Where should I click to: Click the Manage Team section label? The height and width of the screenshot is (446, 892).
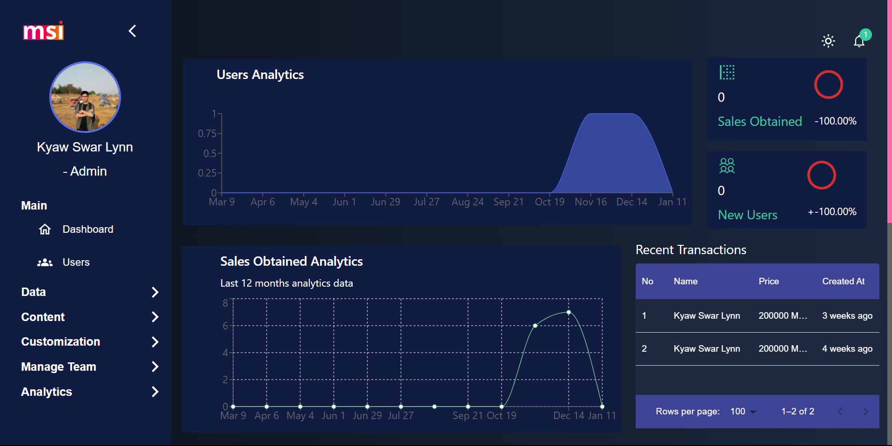59,367
